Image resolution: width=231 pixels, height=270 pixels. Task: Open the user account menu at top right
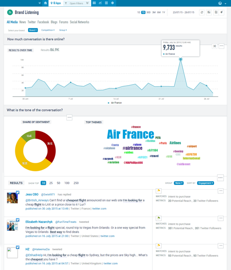click(222, 3)
